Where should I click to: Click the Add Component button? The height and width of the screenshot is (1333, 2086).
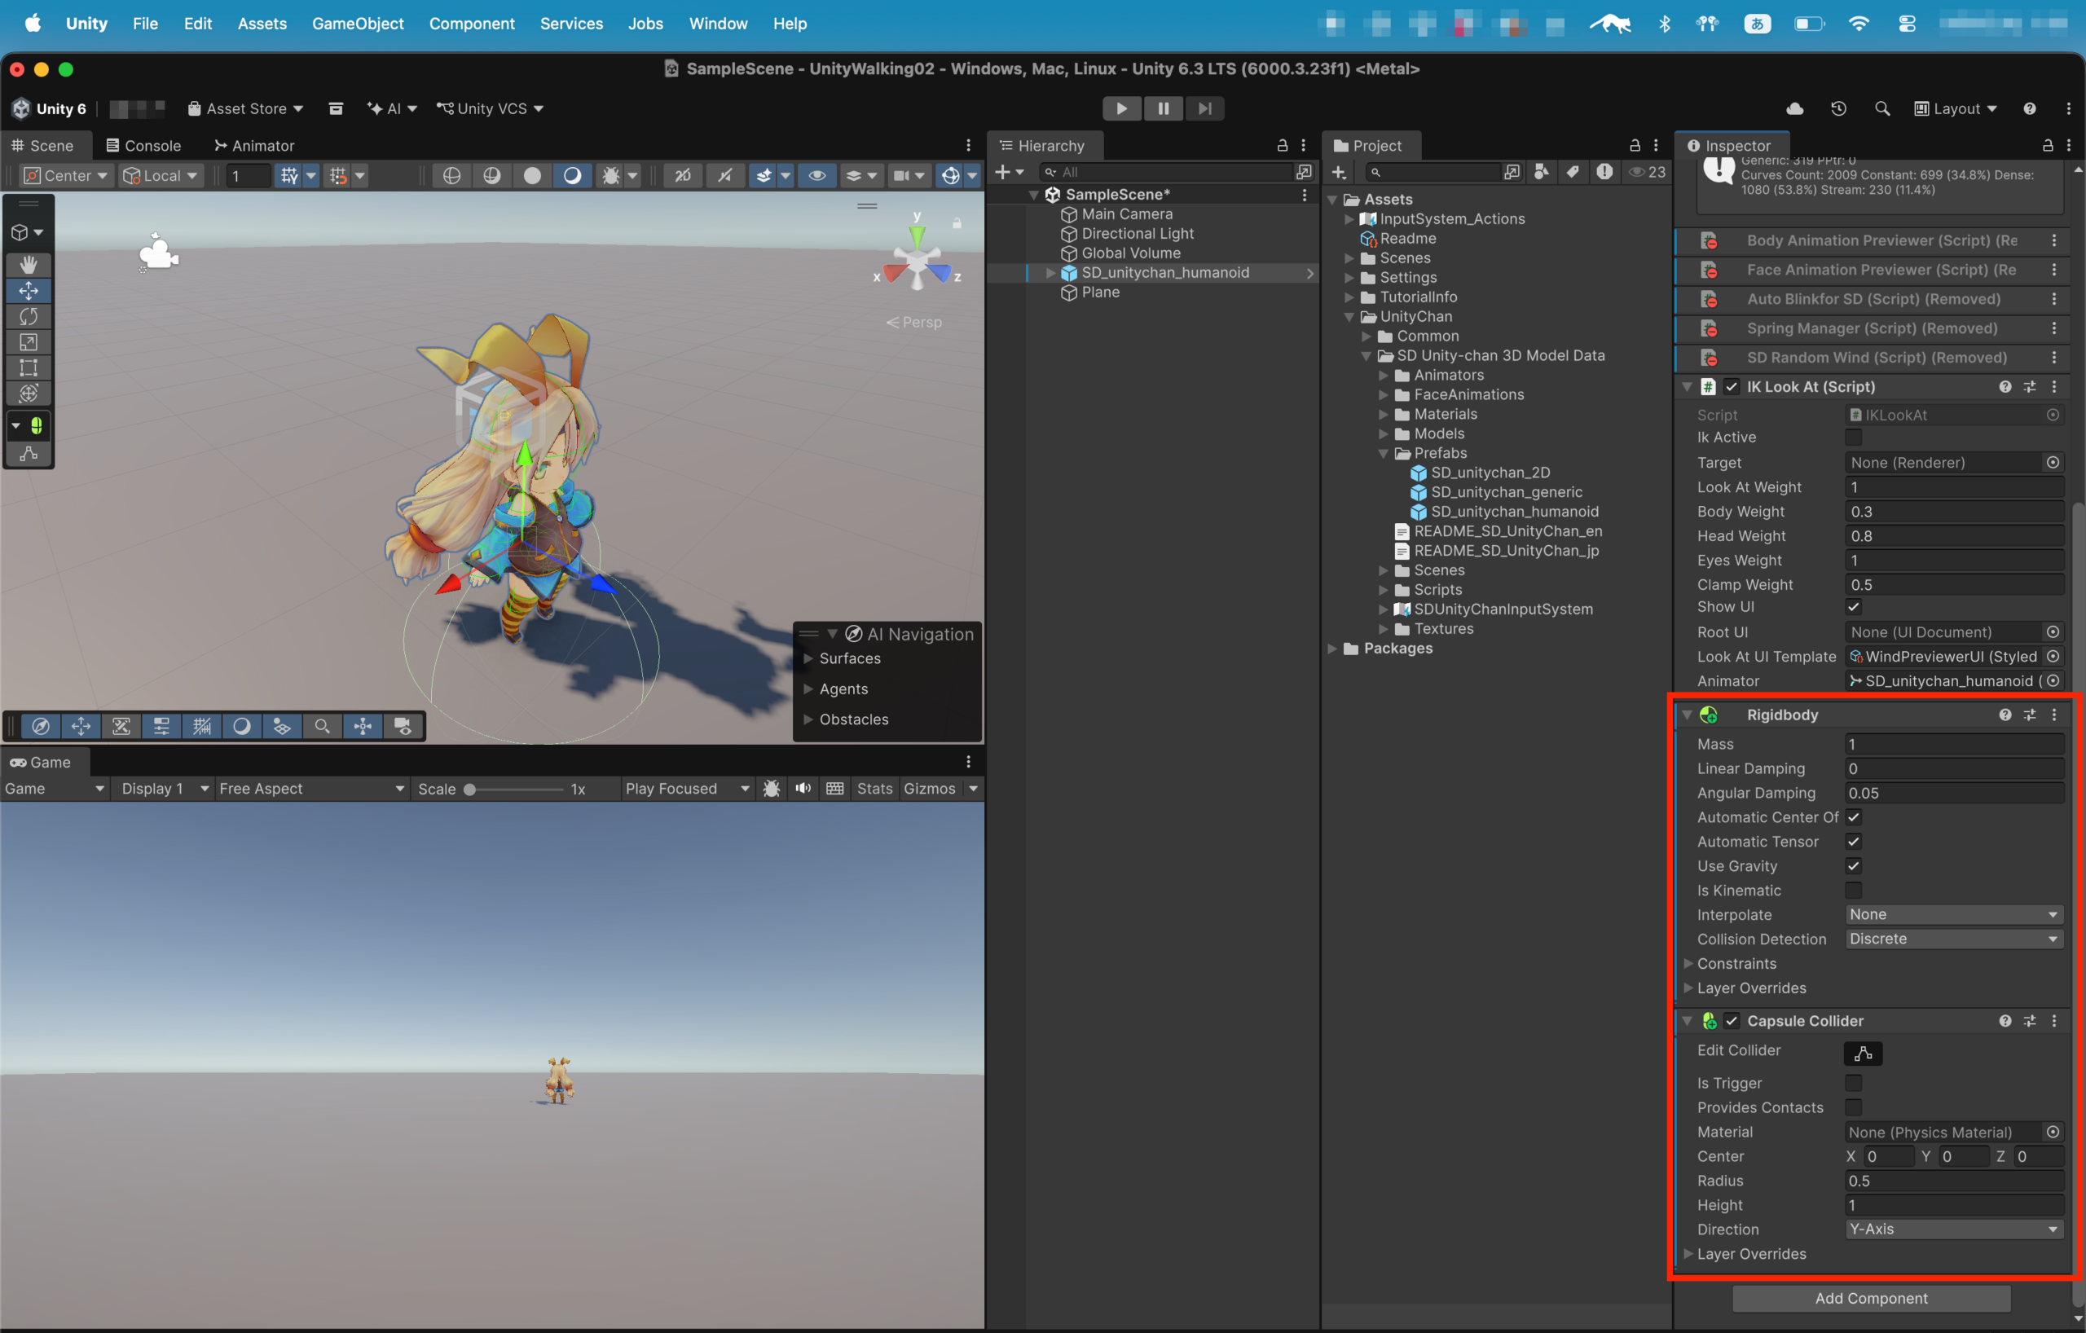(x=1870, y=1298)
